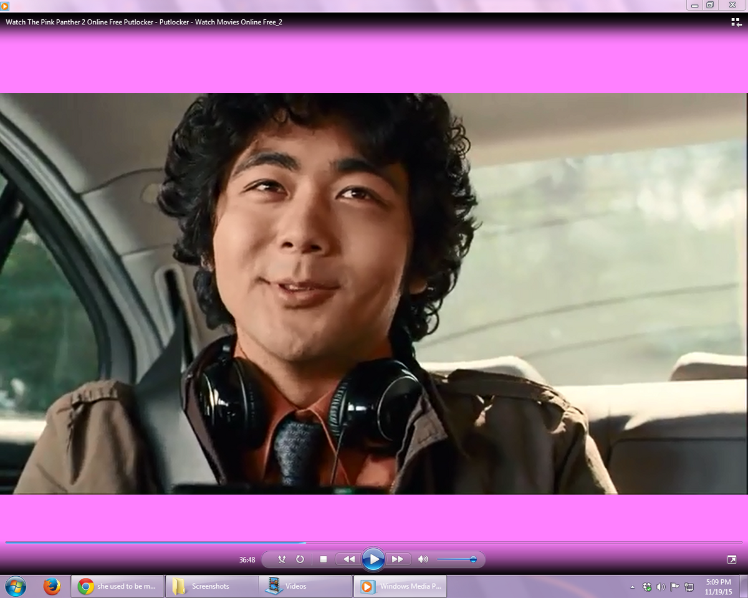The image size is (748, 598).
Task: Open the Videos taskbar item
Action: pyautogui.click(x=305, y=586)
